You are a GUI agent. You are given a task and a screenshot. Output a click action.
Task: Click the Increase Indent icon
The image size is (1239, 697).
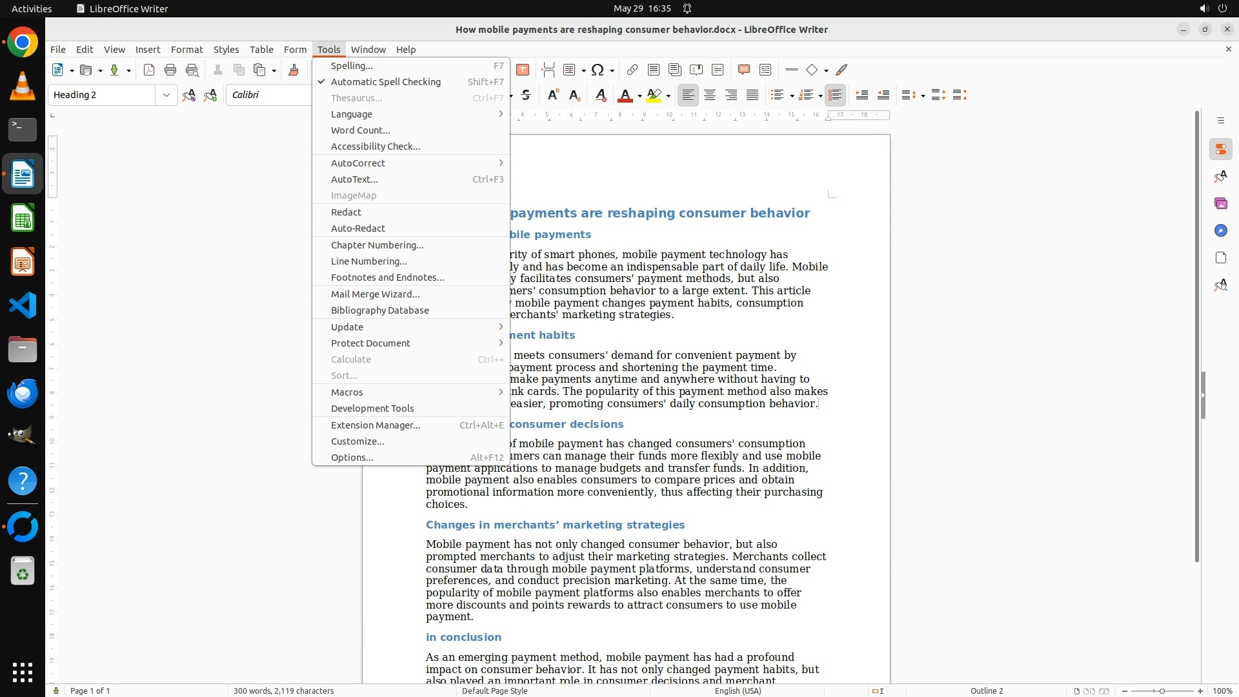(x=861, y=95)
